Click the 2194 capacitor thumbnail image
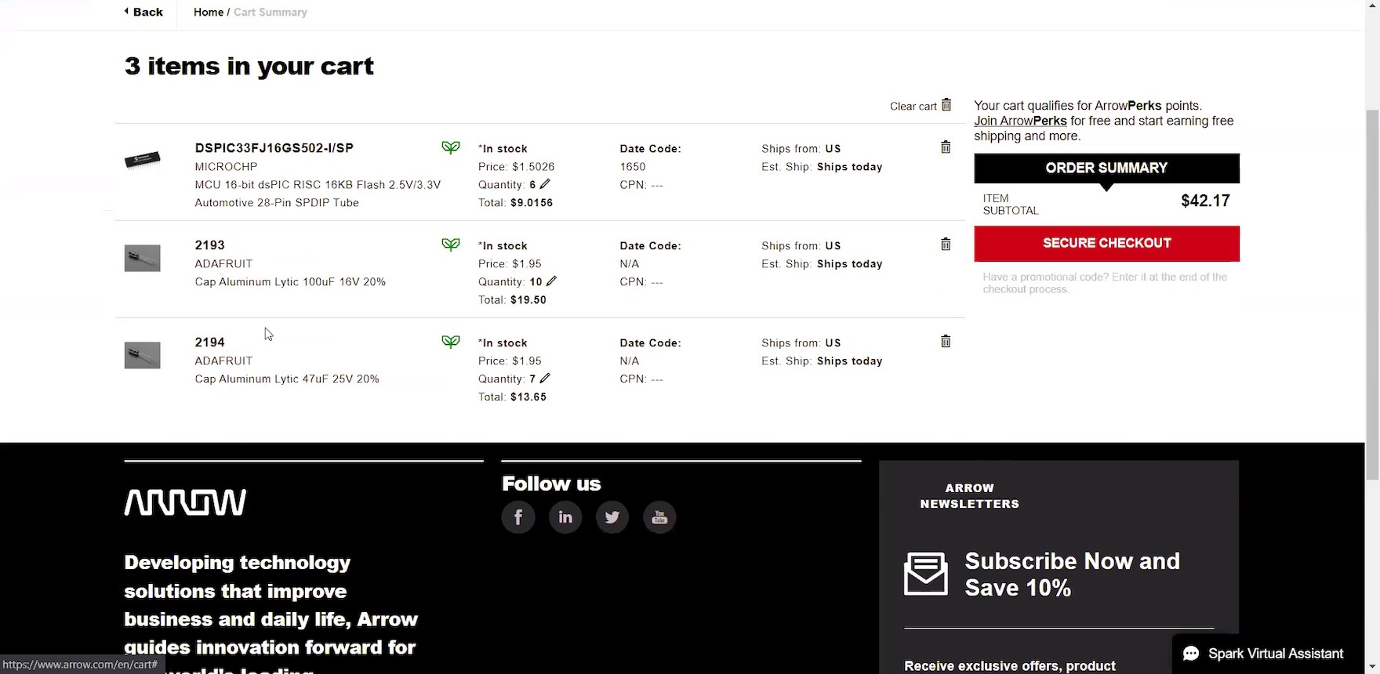1380x674 pixels. point(142,355)
